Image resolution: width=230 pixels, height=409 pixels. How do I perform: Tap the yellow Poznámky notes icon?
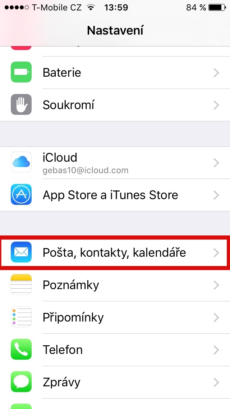tap(21, 284)
